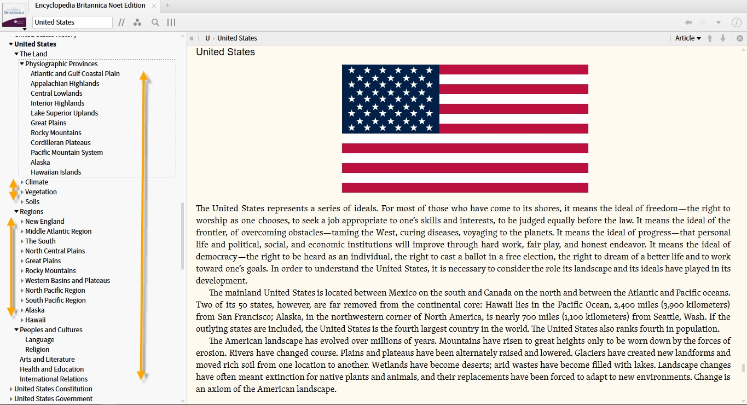Click the United States flag image

[x=465, y=129]
